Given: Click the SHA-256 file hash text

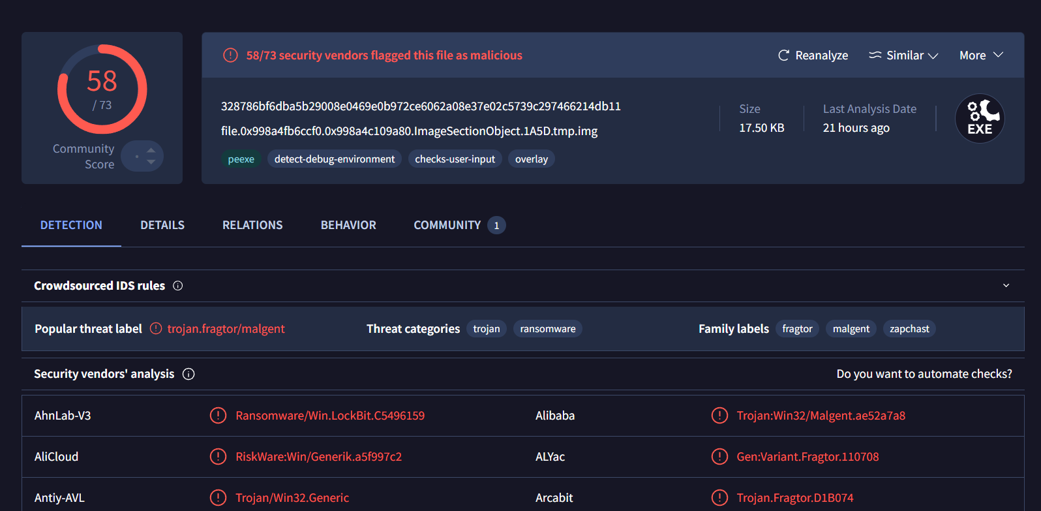Looking at the screenshot, I should [421, 106].
